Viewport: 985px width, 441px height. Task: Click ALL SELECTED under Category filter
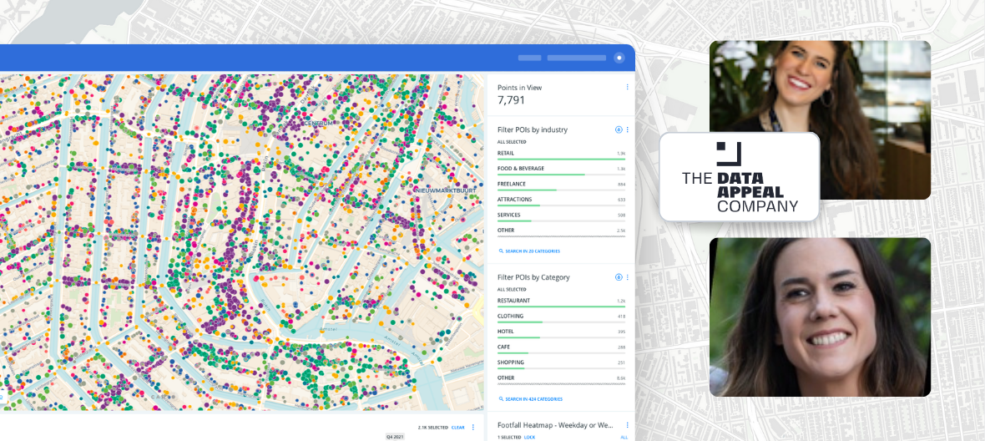point(512,290)
